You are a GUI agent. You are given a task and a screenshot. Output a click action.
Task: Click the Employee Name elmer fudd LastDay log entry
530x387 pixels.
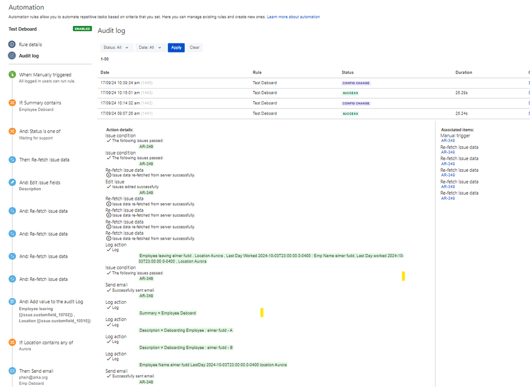[x=213, y=365]
